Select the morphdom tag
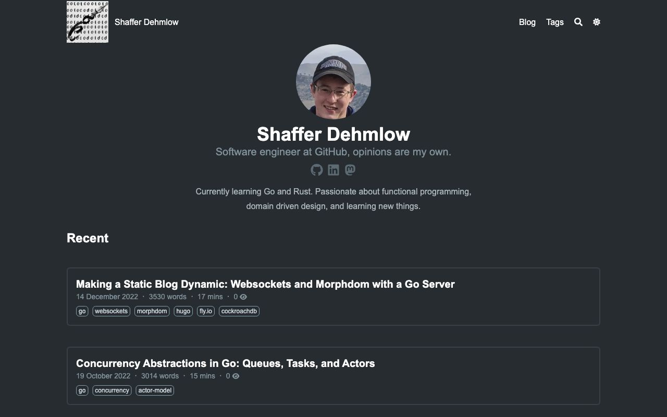 coord(152,311)
